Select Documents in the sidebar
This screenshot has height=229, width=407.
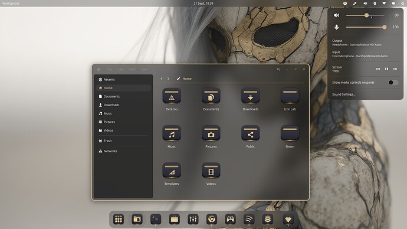(123, 96)
